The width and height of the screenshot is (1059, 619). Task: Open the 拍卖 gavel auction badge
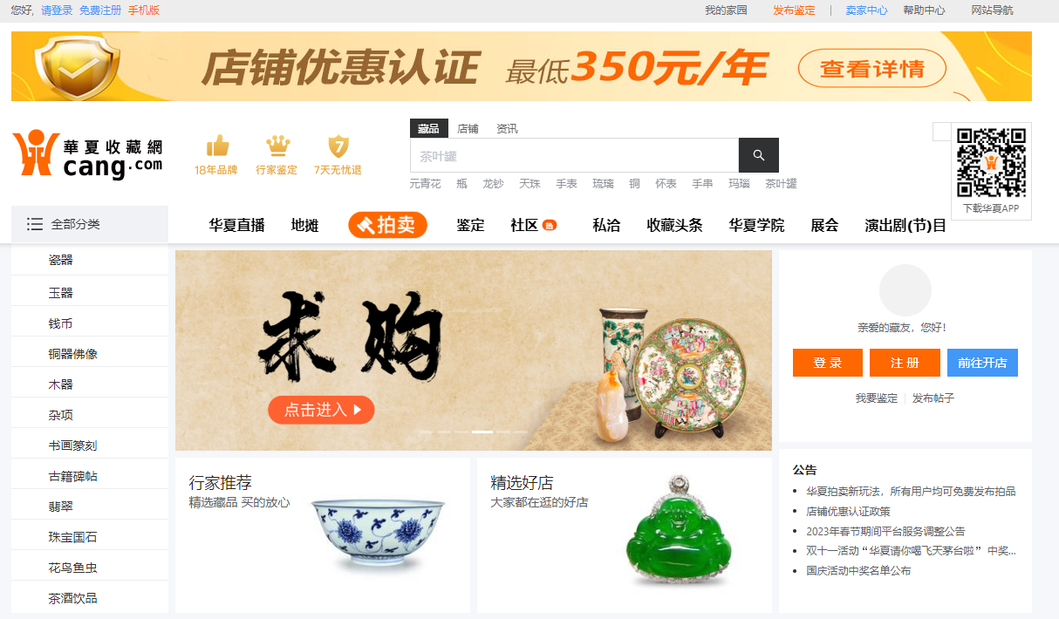pos(387,225)
